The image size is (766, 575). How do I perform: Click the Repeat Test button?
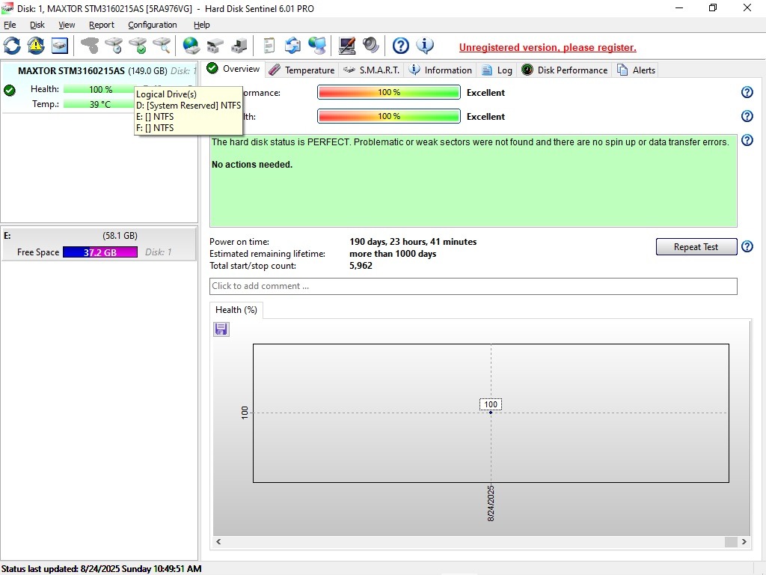(x=696, y=247)
